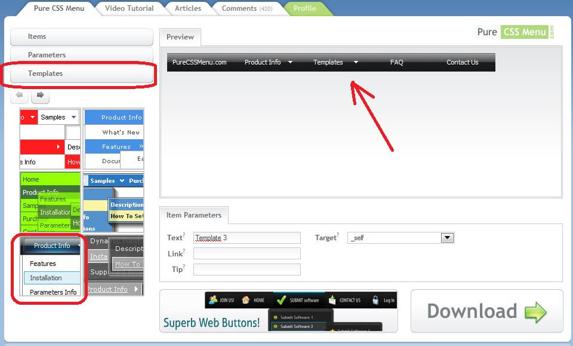Click the JOIN US icon in banner
The width and height of the screenshot is (573, 346).
(x=213, y=300)
